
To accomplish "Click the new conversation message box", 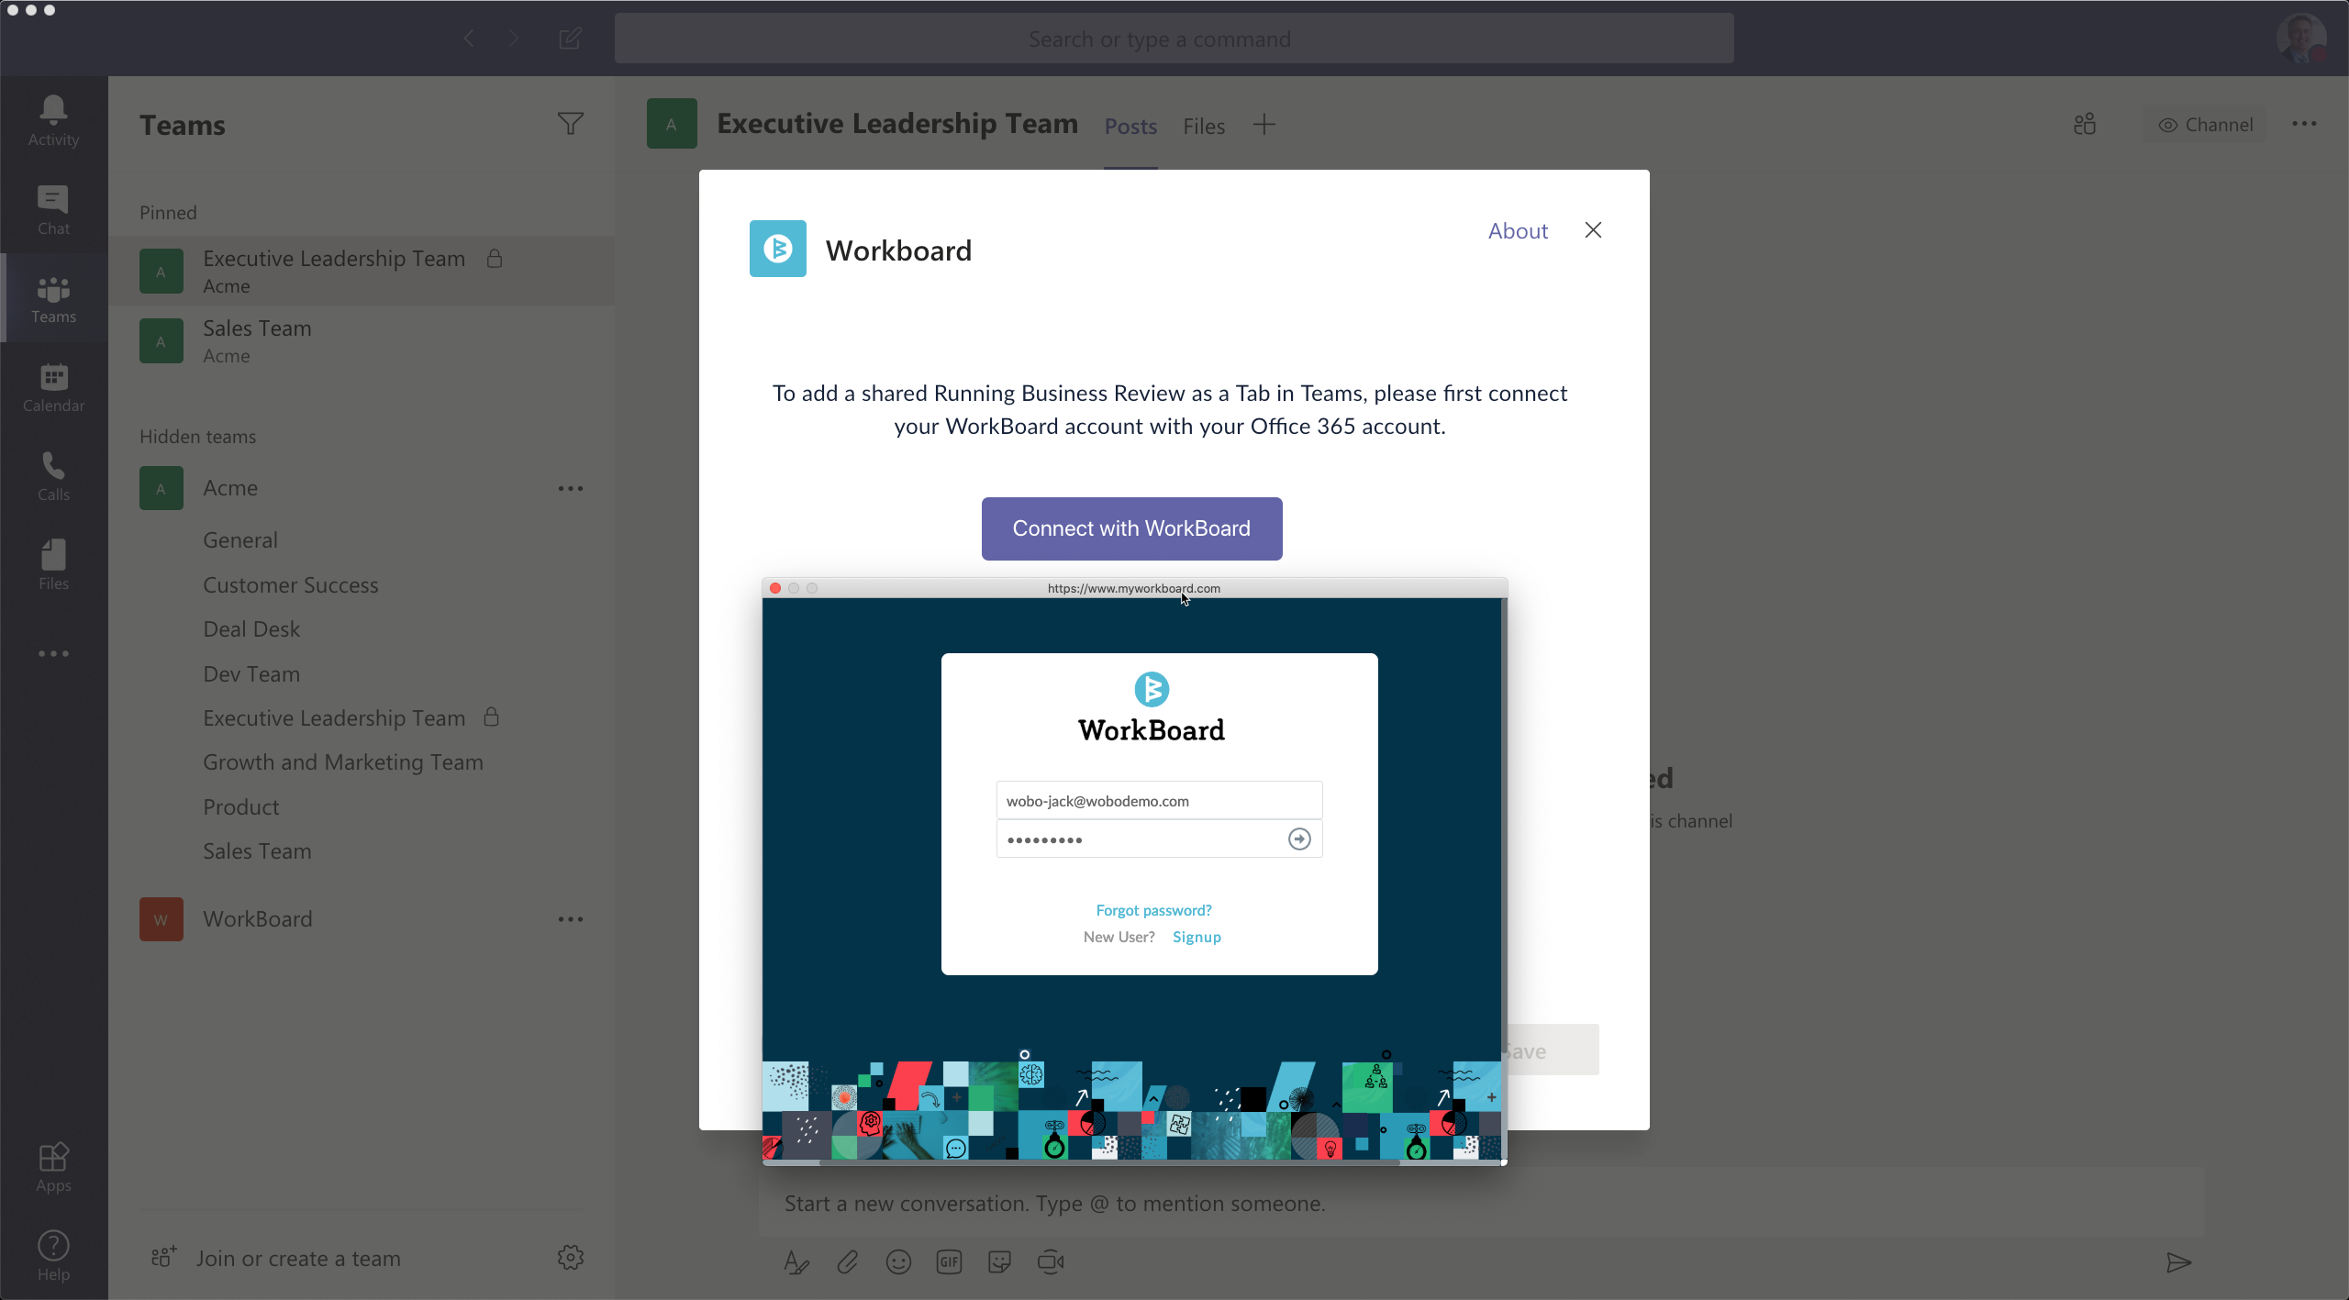I will click(x=1481, y=1204).
